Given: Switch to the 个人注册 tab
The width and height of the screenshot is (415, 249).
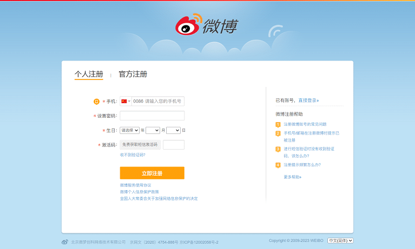Looking at the screenshot, I should pyautogui.click(x=89, y=75).
